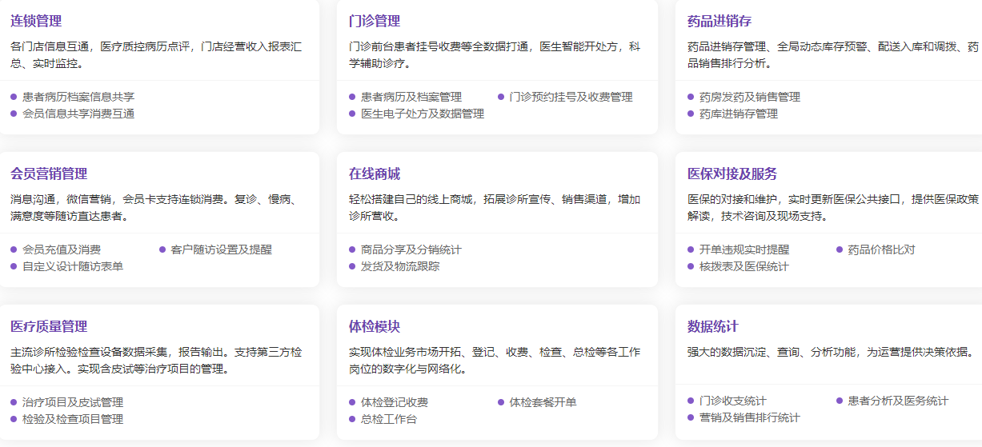This screenshot has height=447, width=982.
Task: Select the 医疗质量管理 card title
Action: pyautogui.click(x=49, y=326)
